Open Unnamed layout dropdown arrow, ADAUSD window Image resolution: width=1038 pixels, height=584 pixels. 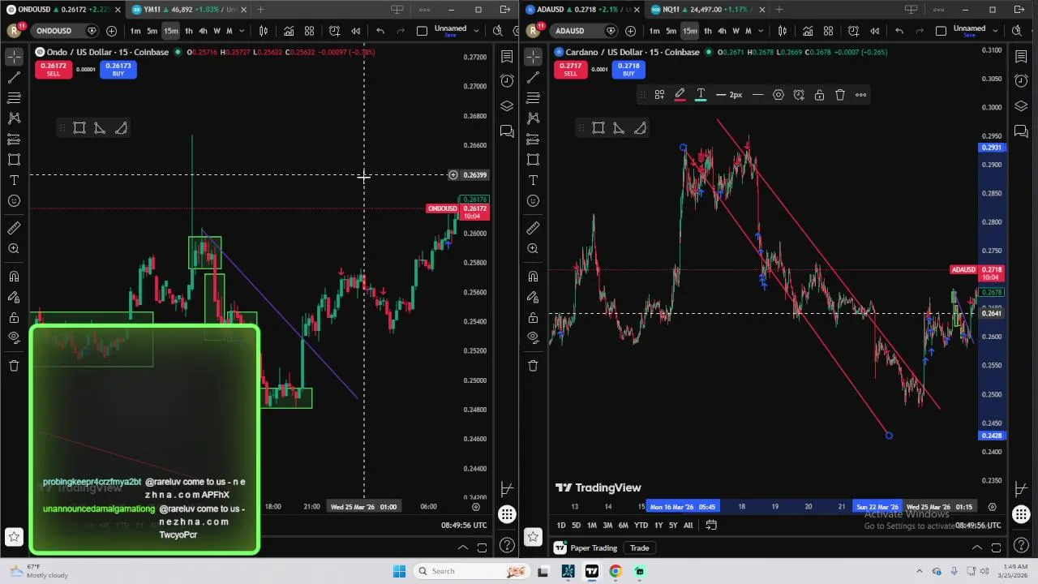tap(996, 31)
